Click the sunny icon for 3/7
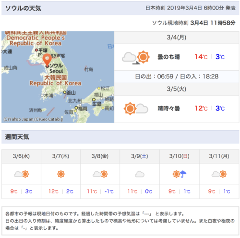 coord(61,174)
